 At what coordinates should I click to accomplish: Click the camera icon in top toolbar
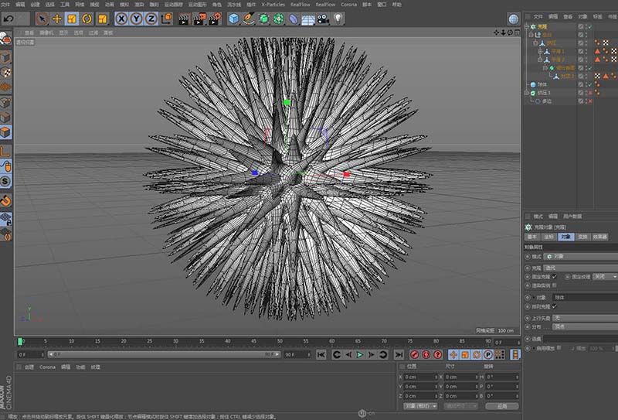pos(321,18)
